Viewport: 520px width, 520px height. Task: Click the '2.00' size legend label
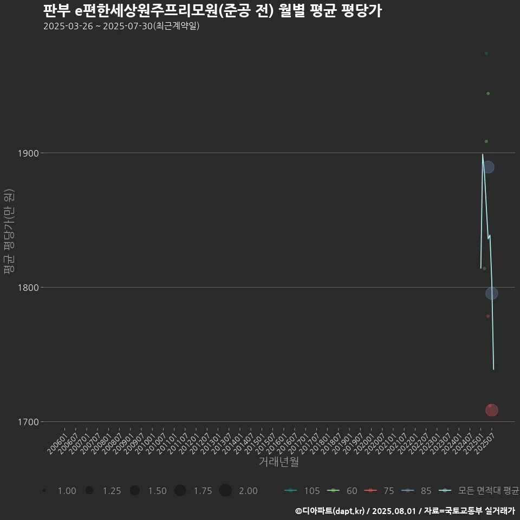pos(248,491)
